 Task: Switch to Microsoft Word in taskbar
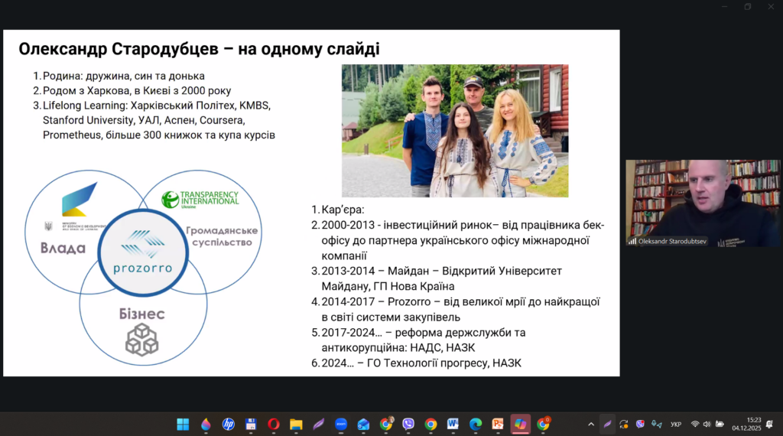pyautogui.click(x=453, y=424)
